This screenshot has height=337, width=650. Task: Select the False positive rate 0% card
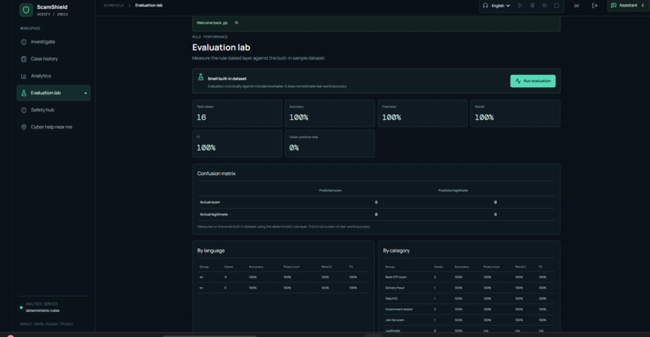coord(330,144)
